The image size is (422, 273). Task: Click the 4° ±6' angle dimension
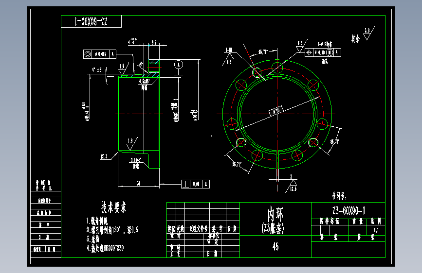point(97,70)
